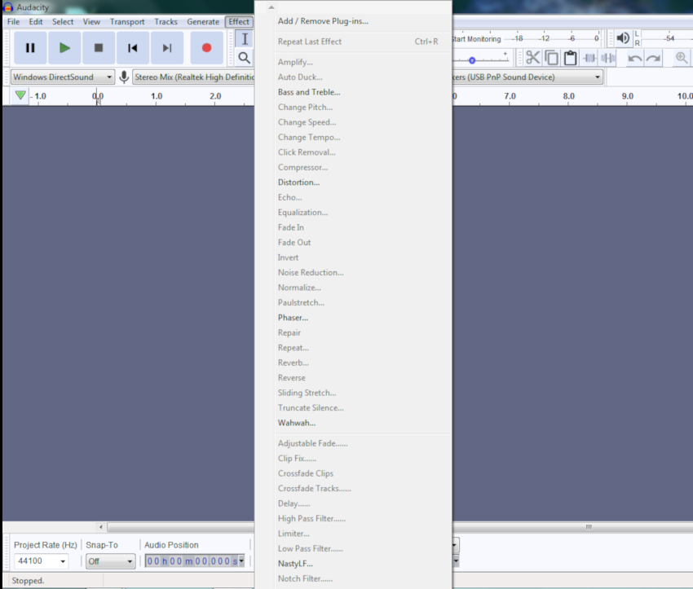The width and height of the screenshot is (693, 589).
Task: Open the View menu
Action: [91, 22]
